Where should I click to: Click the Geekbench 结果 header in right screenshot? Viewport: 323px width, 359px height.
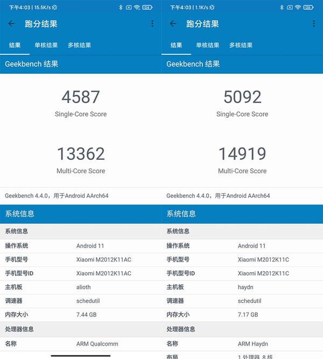point(242,64)
